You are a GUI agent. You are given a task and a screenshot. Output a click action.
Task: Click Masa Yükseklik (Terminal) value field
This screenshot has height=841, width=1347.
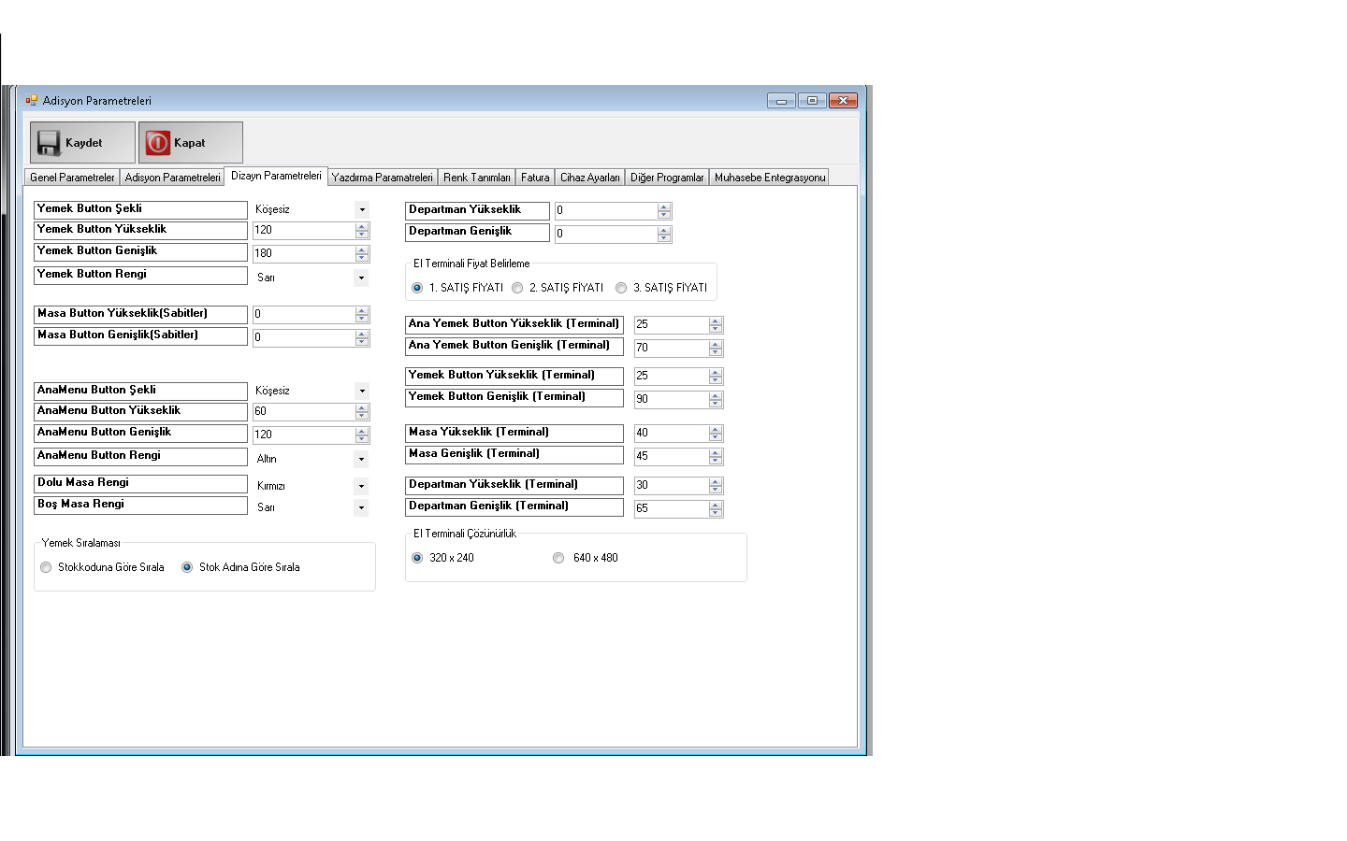672,433
